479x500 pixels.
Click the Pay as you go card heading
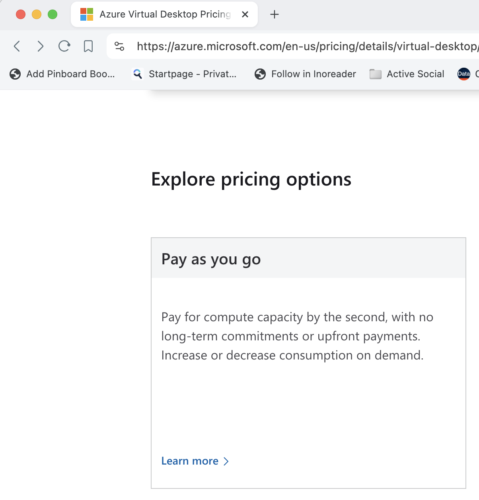(x=211, y=259)
